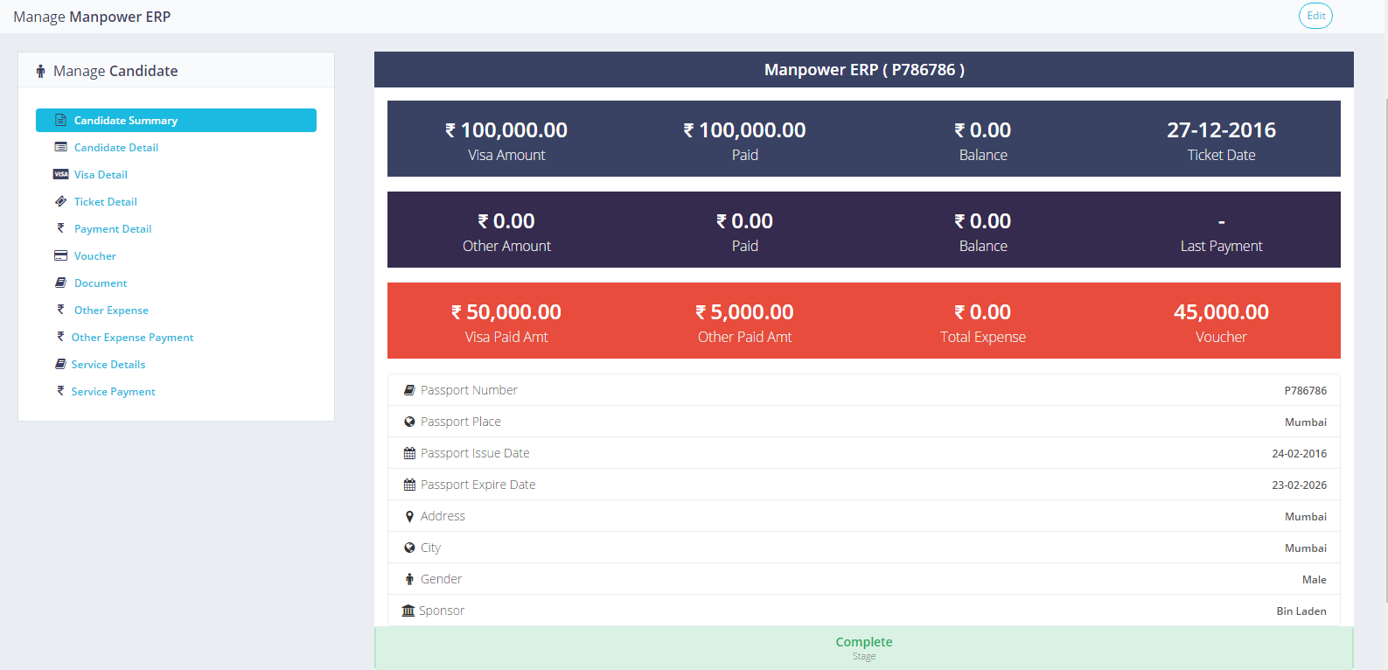Viewport: 1388px width, 670px height.
Task: Click the Passport Expire Date calendar icon
Action: (409, 485)
